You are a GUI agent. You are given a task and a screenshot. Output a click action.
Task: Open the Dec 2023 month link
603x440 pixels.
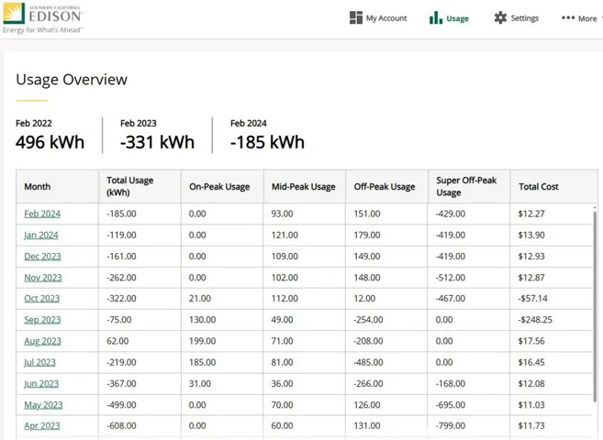42,256
